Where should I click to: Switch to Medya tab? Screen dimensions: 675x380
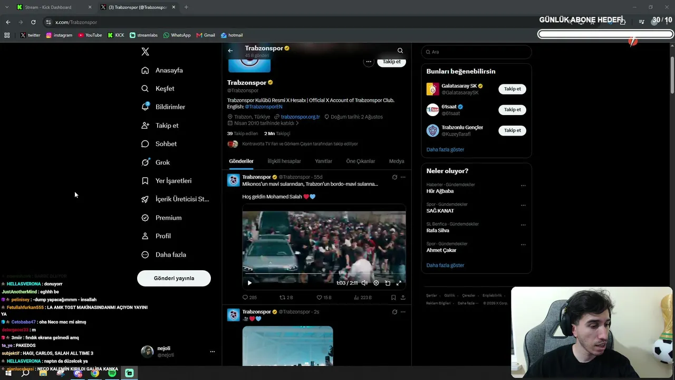(x=397, y=161)
